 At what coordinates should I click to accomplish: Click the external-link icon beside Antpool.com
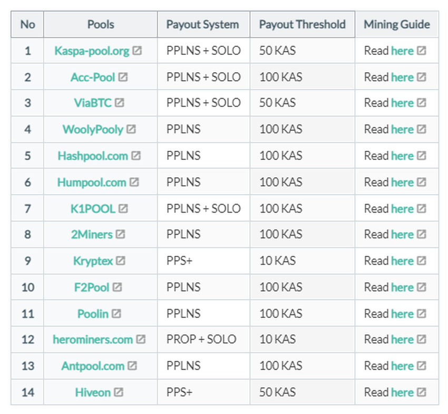pos(132,365)
